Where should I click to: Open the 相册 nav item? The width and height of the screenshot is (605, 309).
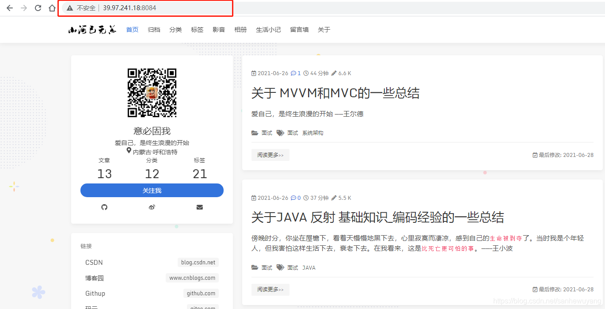(240, 30)
